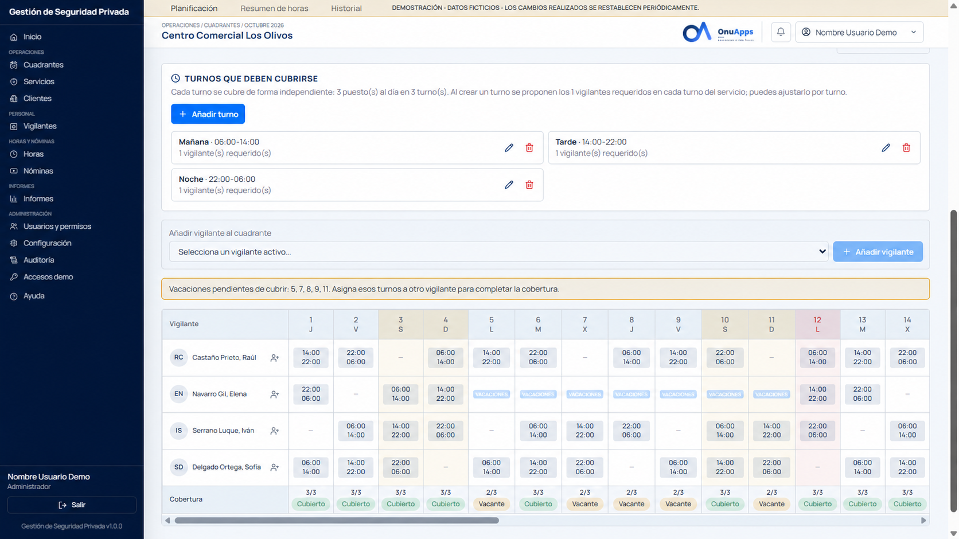This screenshot has height=539, width=959.
Task: Click the OnuApps logo
Action: [718, 32]
